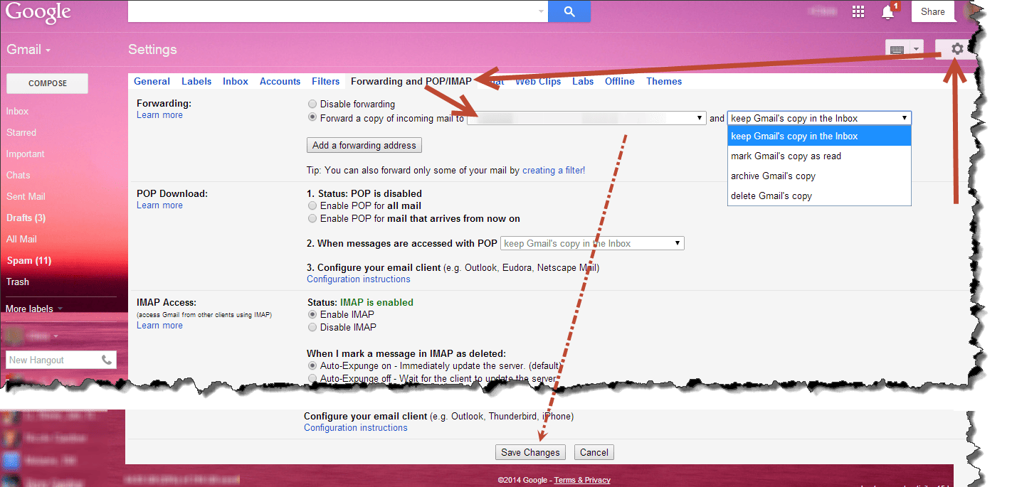This screenshot has height=487, width=1012.
Task: Select Disable forwarding radio button
Action: click(x=312, y=105)
